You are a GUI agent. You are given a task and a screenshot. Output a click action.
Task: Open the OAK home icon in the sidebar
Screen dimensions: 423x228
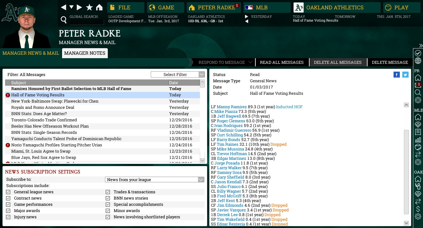click(x=418, y=179)
